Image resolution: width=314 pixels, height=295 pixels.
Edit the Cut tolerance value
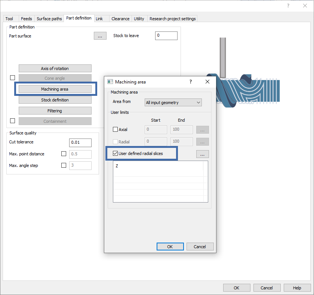pyautogui.click(x=80, y=143)
